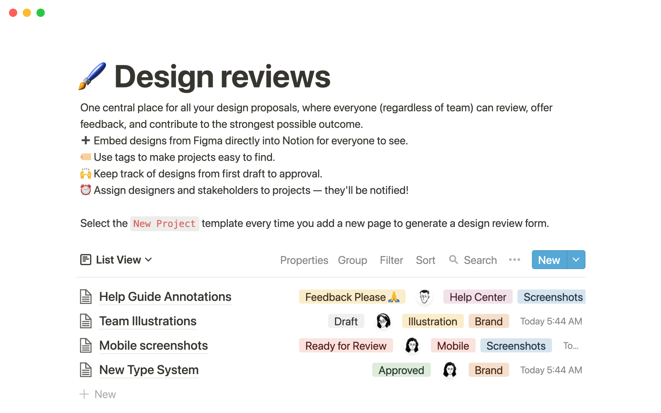Click the Team Illustrations assignee avatar
The height and width of the screenshot is (413, 661).
[x=383, y=321]
